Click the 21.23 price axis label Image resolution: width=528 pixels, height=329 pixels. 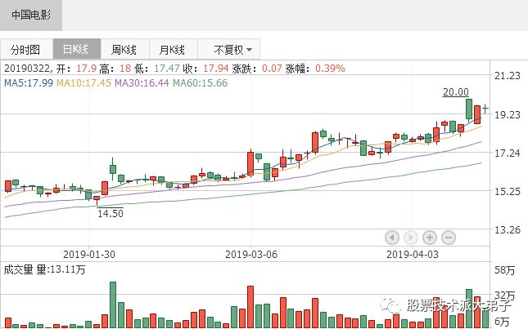507,76
